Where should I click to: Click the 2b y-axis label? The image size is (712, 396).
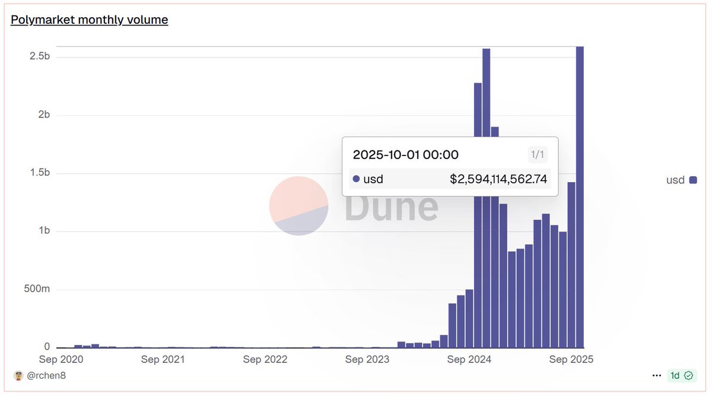coord(44,115)
